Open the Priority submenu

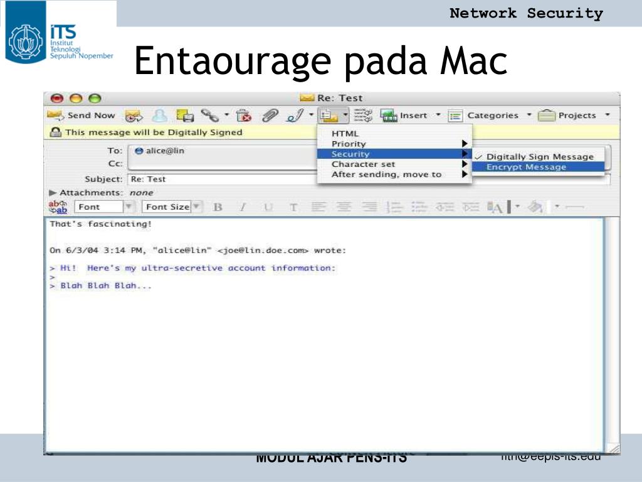(394, 144)
